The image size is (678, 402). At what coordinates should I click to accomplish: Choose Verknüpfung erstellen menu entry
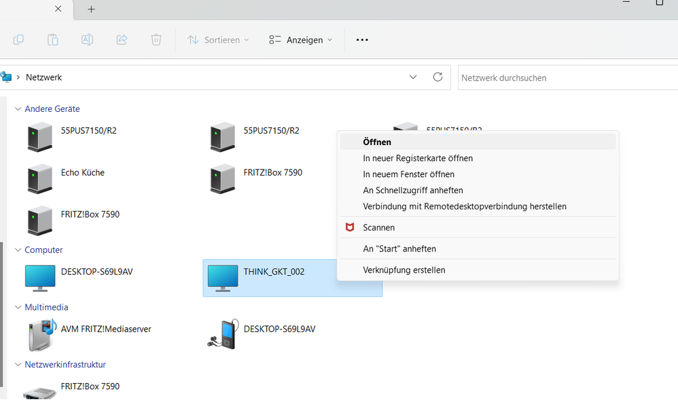pyautogui.click(x=404, y=270)
